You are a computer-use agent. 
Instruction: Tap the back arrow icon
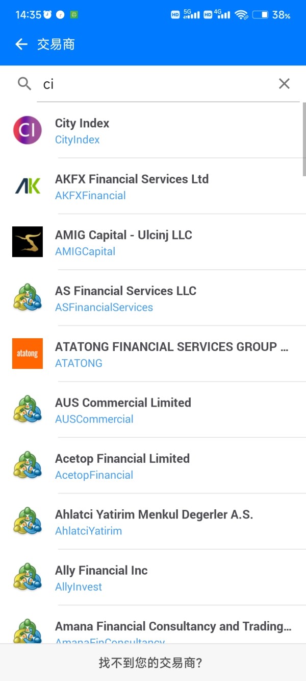(x=21, y=44)
